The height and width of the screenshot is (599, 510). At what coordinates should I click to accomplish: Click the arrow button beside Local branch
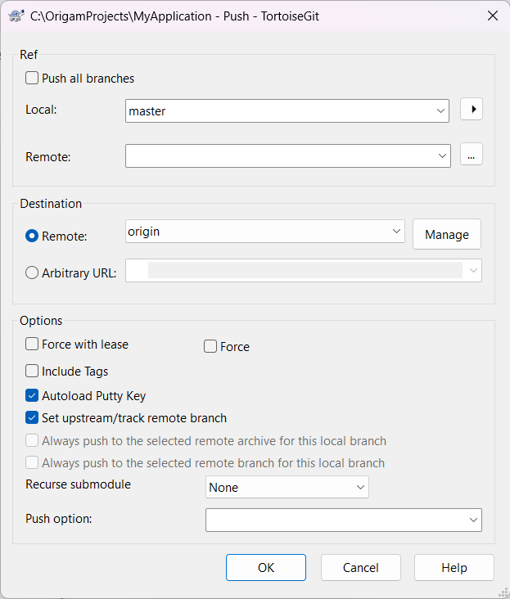(472, 110)
